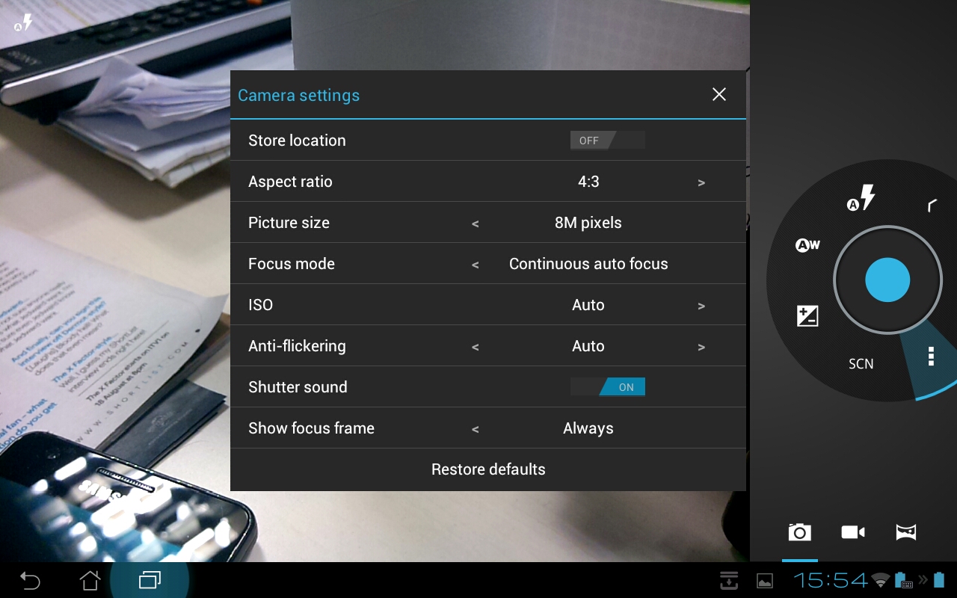Screen dimensions: 957x598
Task: Change Focus mode using the left arrow
Action: (476, 265)
